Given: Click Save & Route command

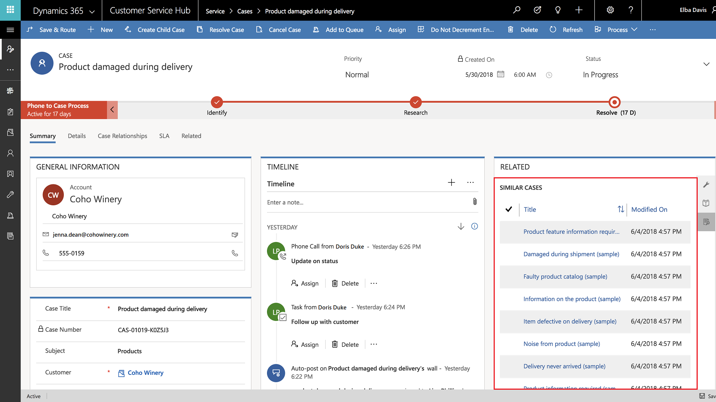Looking at the screenshot, I should [51, 29].
